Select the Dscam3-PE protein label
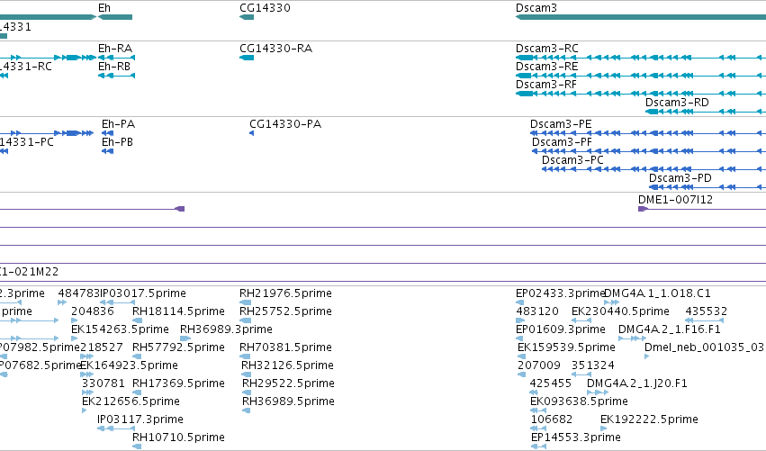766x451 pixels. coord(561,124)
